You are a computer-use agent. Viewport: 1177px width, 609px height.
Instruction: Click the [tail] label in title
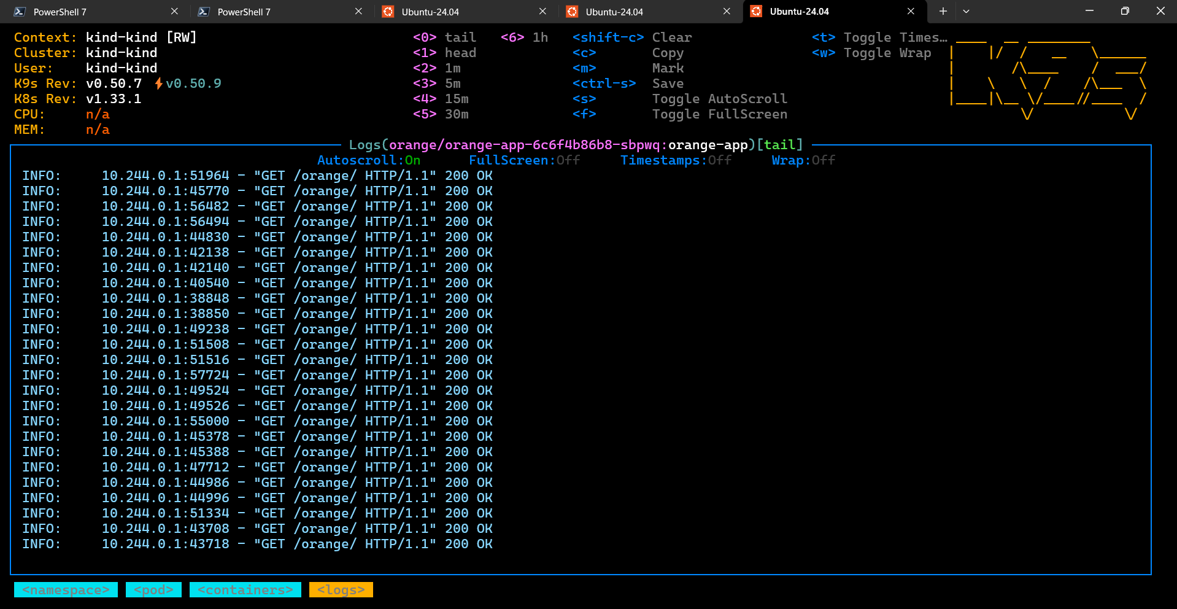click(x=779, y=145)
